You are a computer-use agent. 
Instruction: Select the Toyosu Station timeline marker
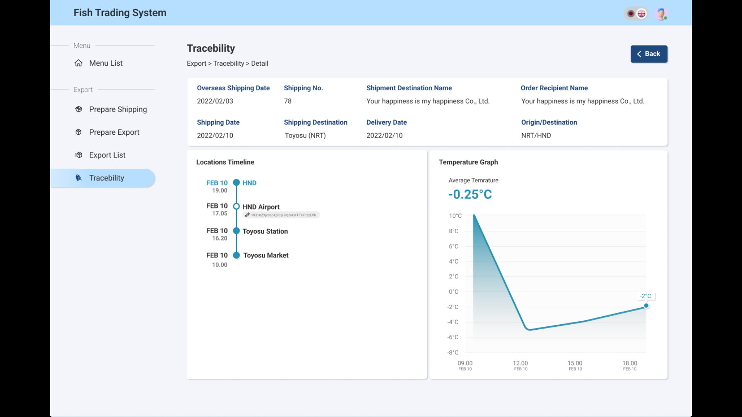237,231
